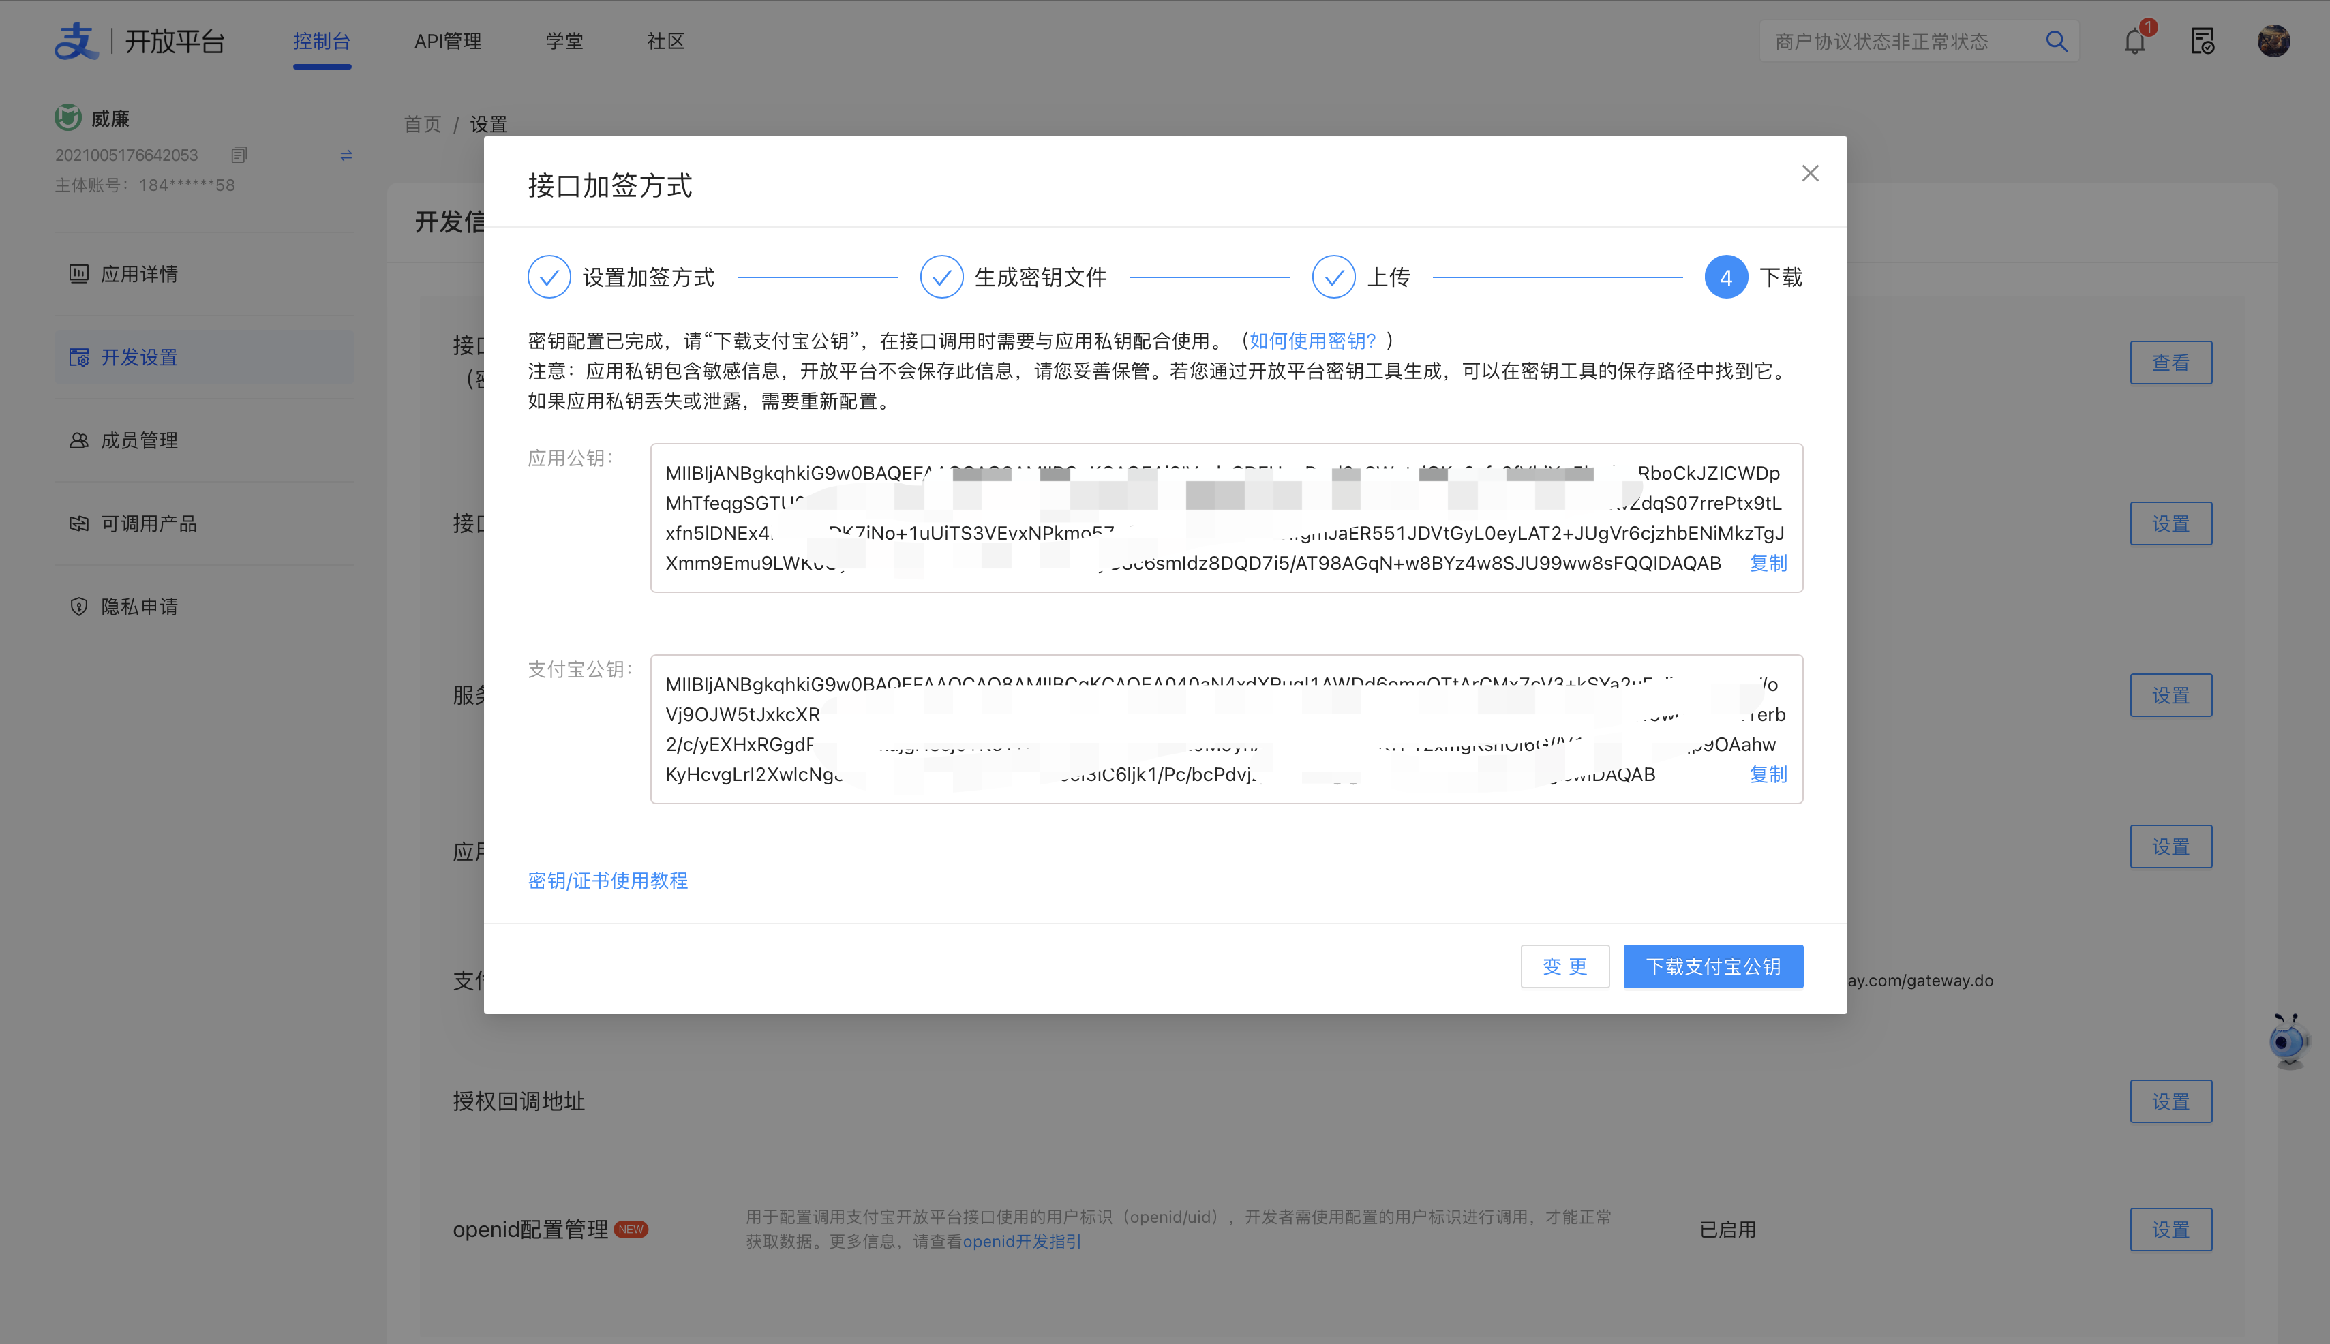Screen dimensions: 2330x1344
Task: Open 隐私申请 in sidebar
Action: click(x=204, y=607)
